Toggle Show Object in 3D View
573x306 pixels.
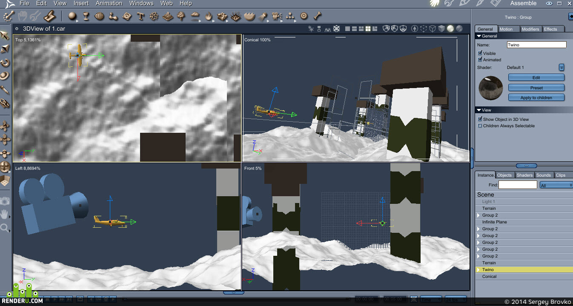(x=480, y=119)
